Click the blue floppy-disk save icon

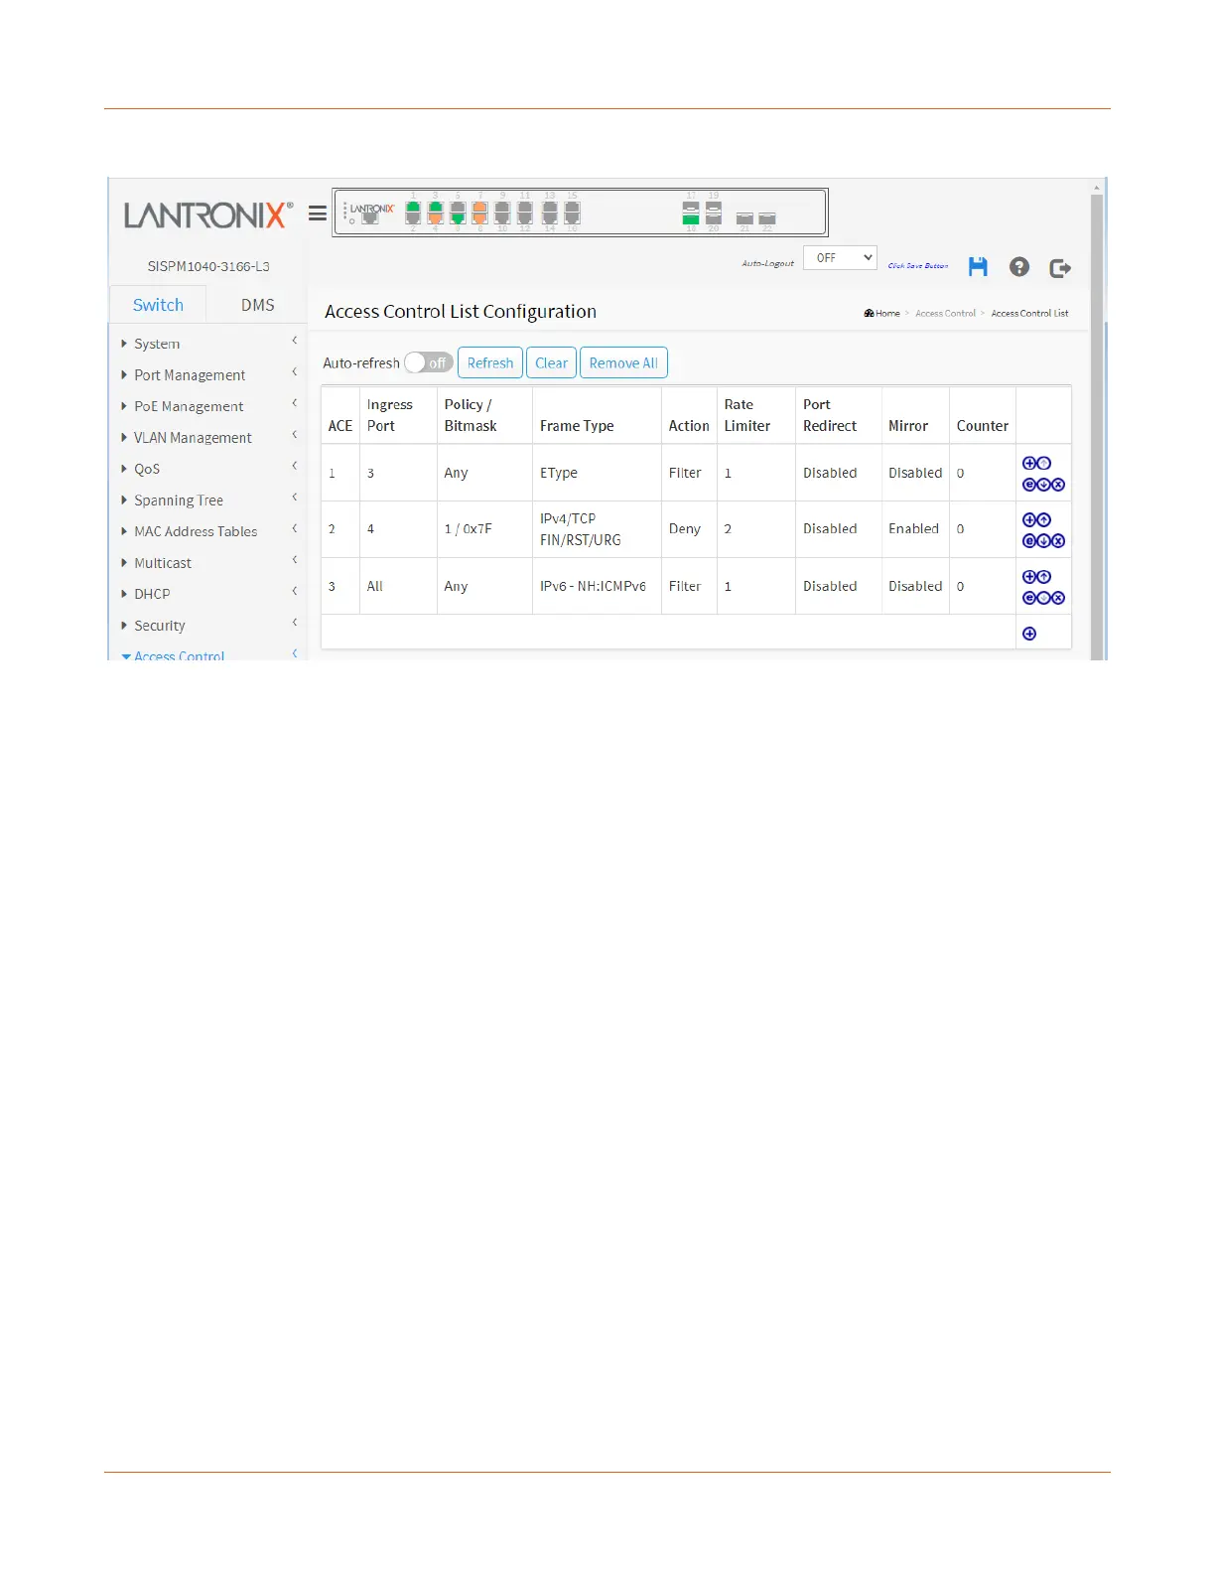tap(978, 266)
